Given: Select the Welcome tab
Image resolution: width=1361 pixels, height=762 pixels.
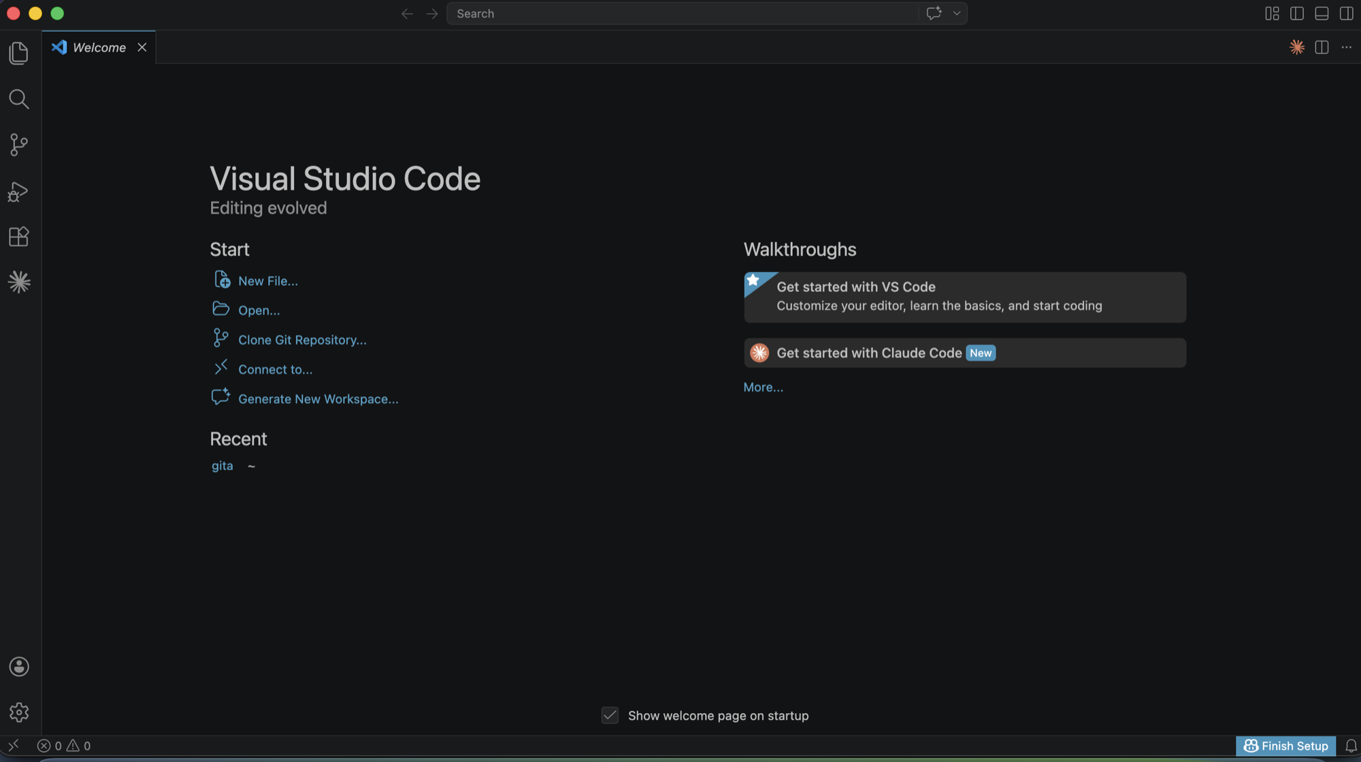Looking at the screenshot, I should (x=99, y=48).
